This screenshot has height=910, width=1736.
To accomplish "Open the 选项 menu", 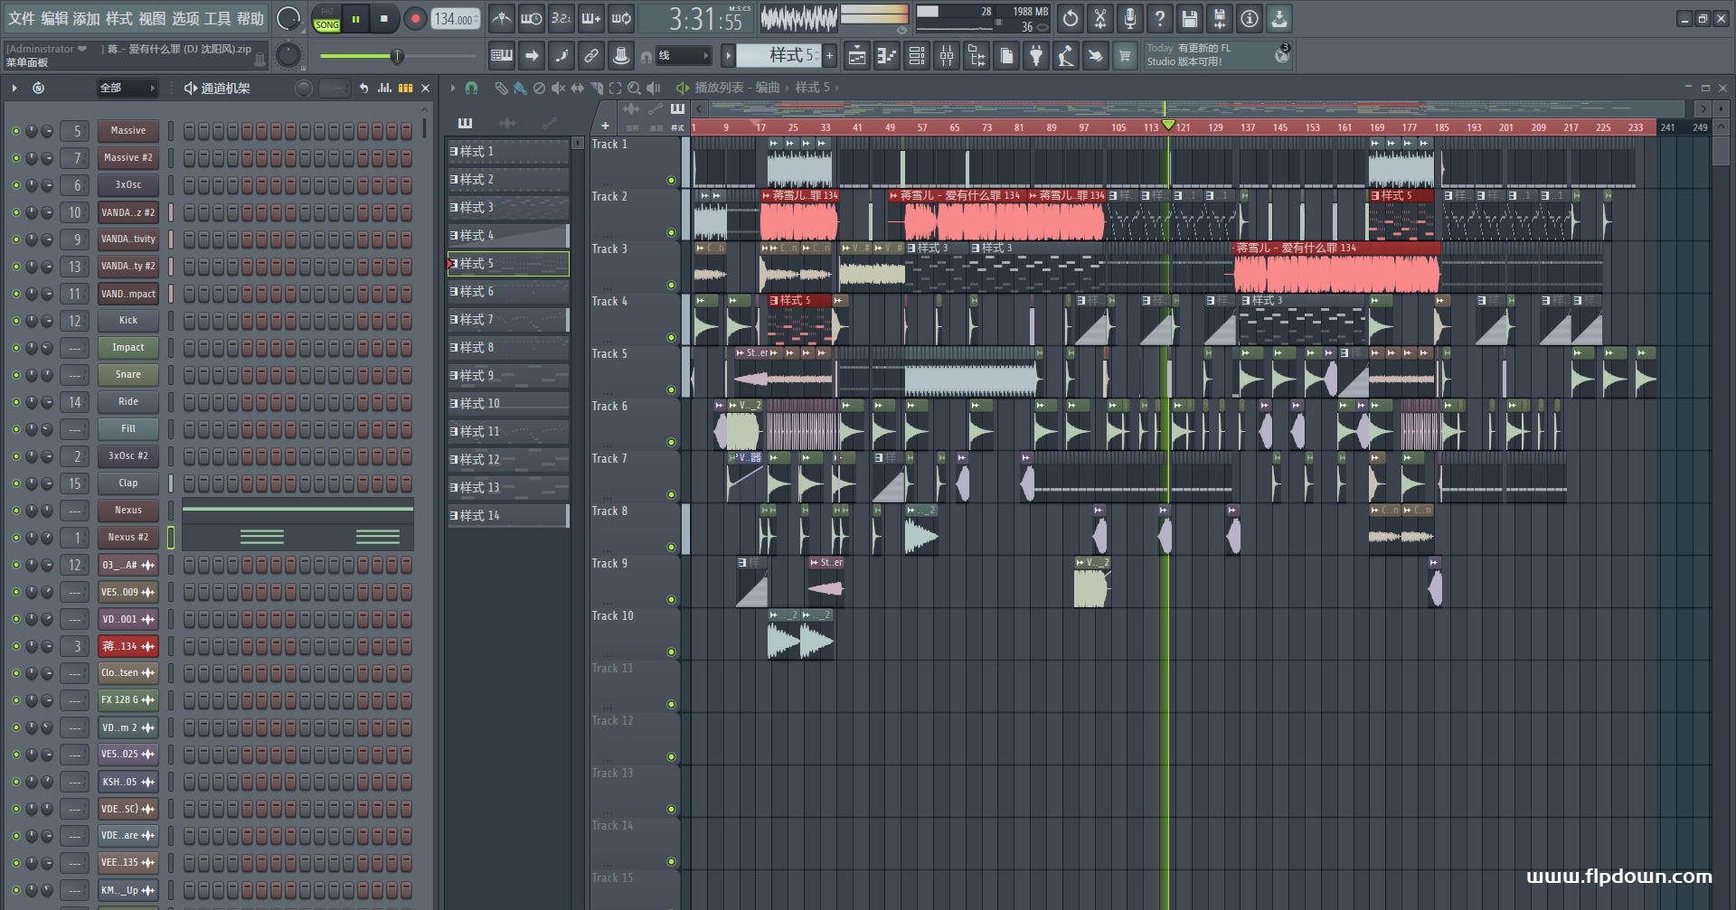I will click(x=184, y=18).
